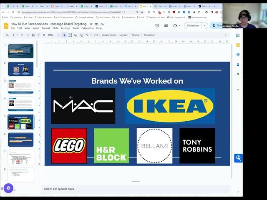The height and width of the screenshot is (200, 267).
Task: Open the Google Slides home icon
Action: (6, 26)
